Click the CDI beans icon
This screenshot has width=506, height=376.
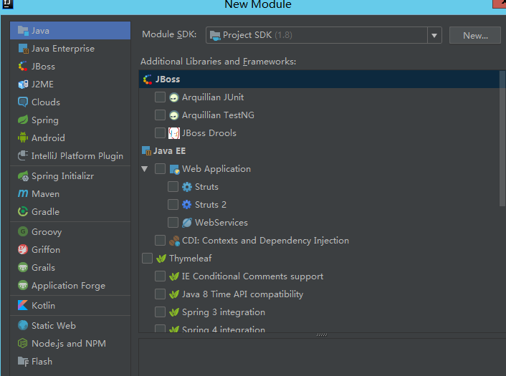tap(175, 241)
